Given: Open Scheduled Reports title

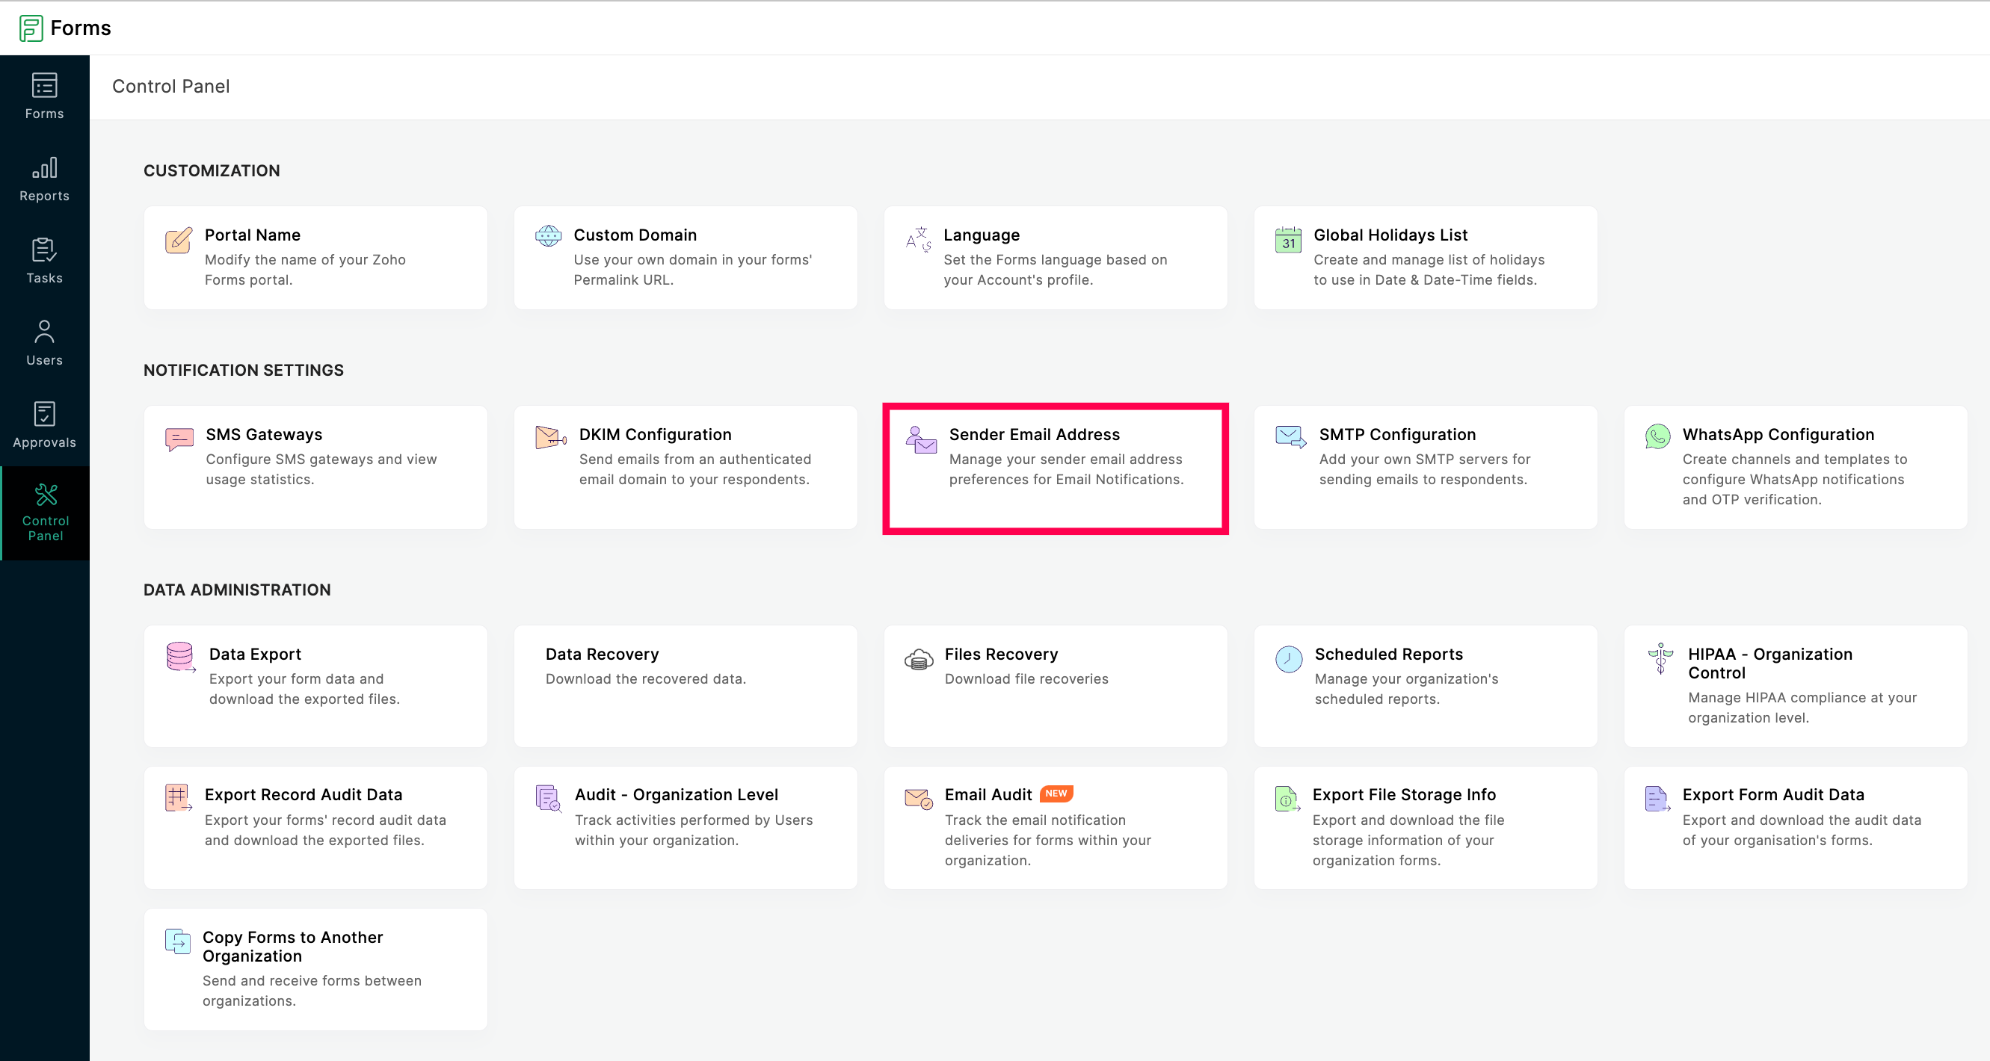Looking at the screenshot, I should pyautogui.click(x=1388, y=653).
